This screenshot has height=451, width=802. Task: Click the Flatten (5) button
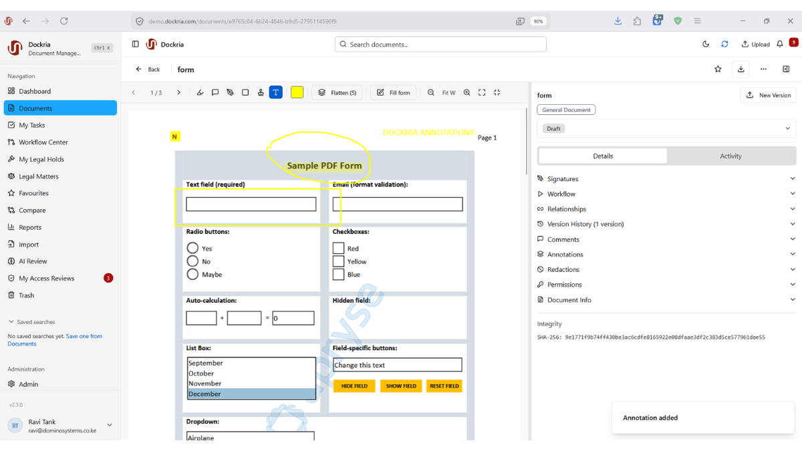tap(337, 92)
